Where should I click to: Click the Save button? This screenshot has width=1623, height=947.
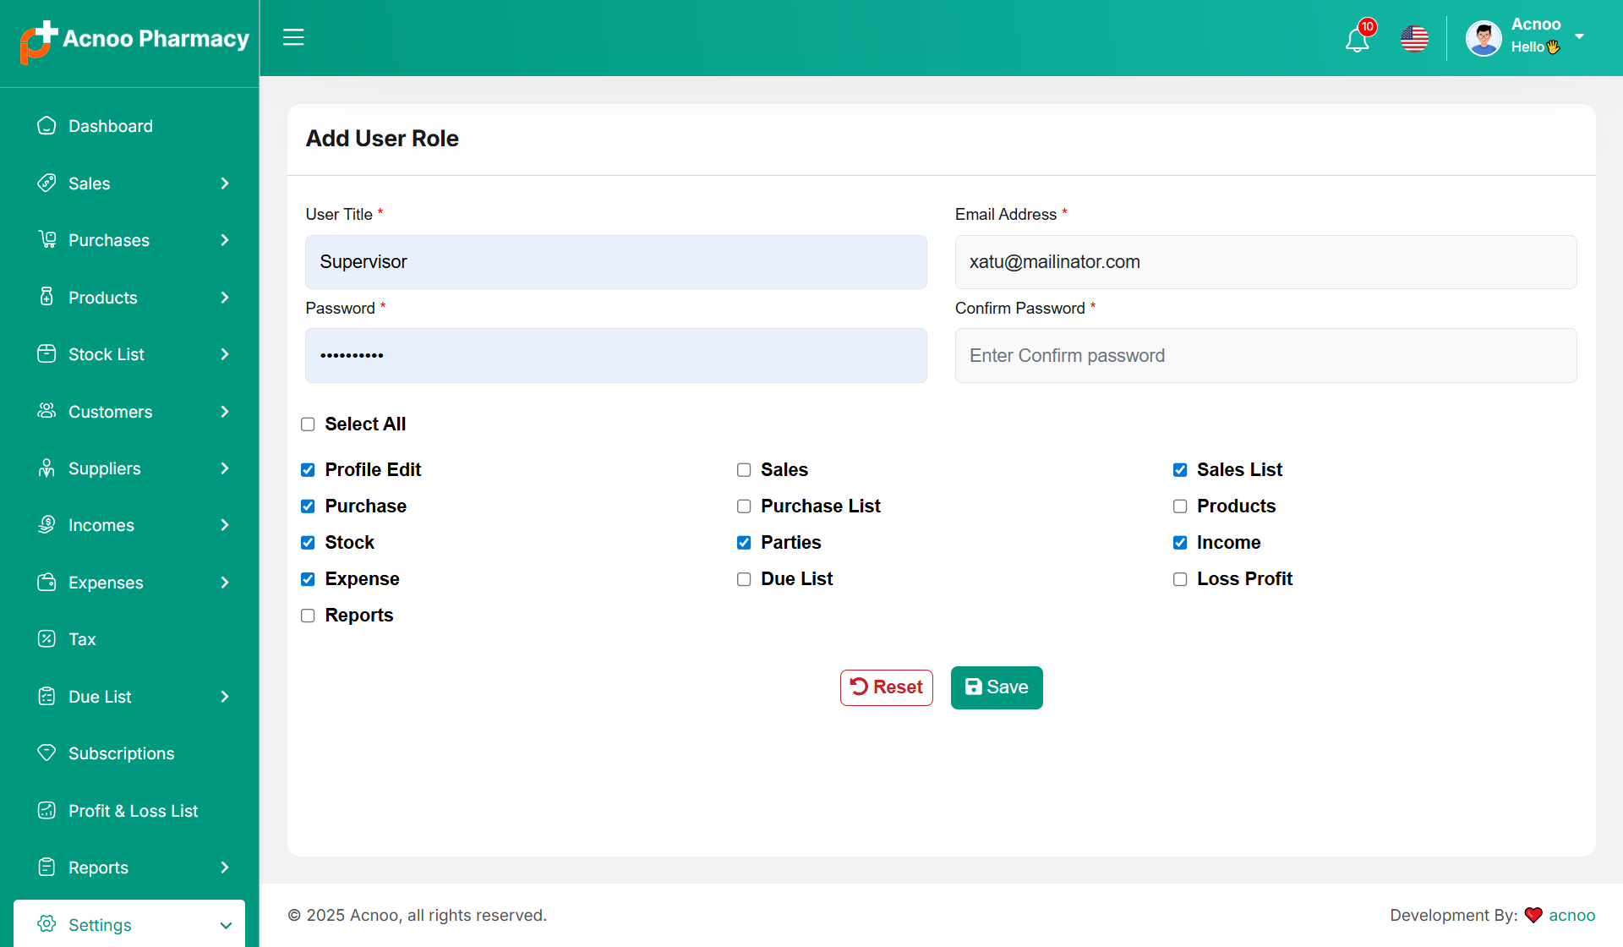pyautogui.click(x=997, y=687)
